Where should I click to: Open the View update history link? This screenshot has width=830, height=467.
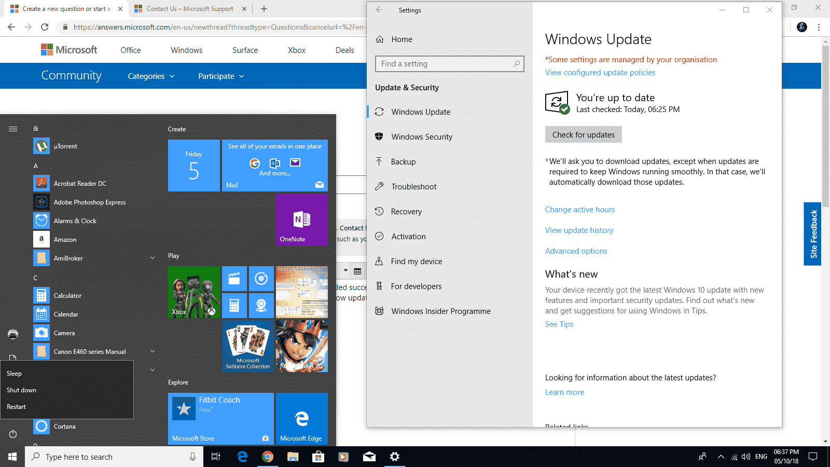pyautogui.click(x=579, y=230)
